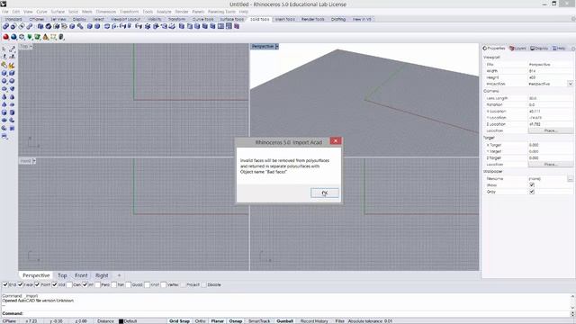576x324 pixels.
Task: Expand the Projection dropdown in Properties
Action: click(570, 84)
